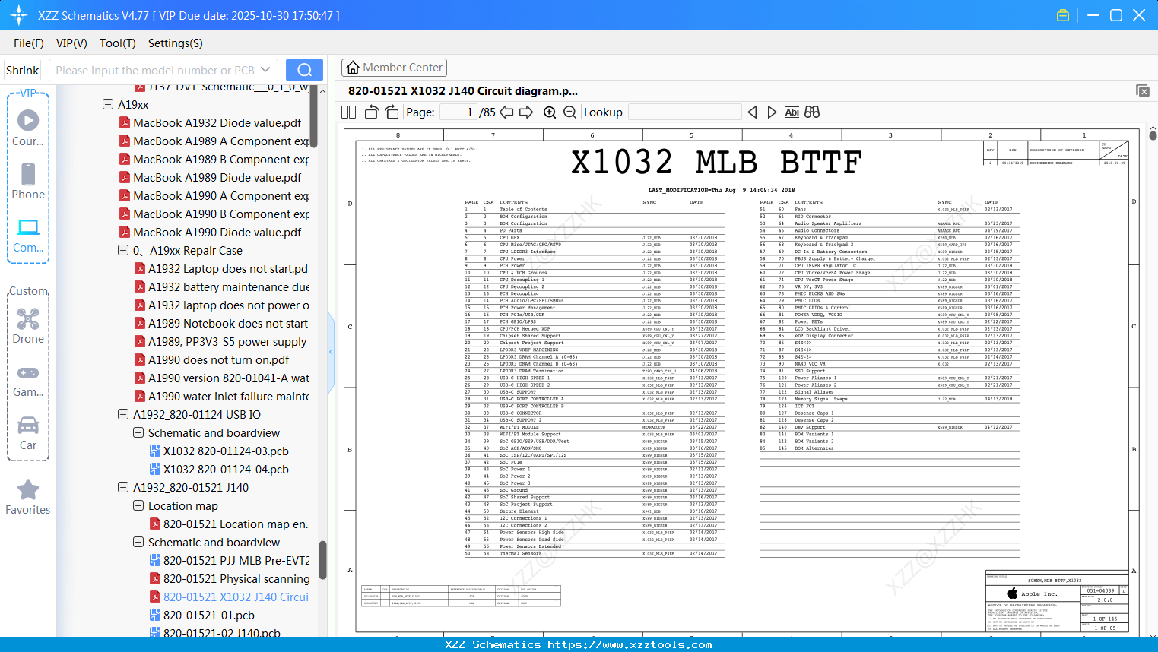
Task: Select the 820-01521 X1032 J140 Circuit diagram tab
Action: (463, 90)
